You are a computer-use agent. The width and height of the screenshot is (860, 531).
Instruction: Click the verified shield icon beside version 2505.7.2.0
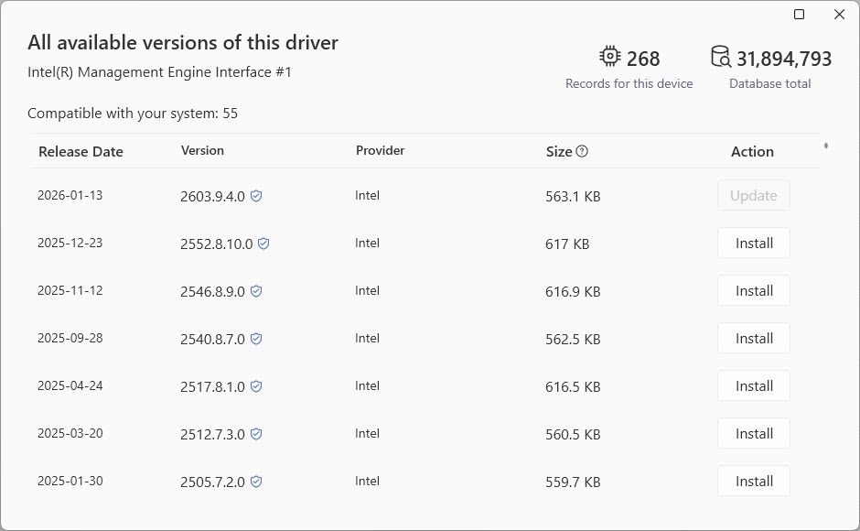[256, 482]
